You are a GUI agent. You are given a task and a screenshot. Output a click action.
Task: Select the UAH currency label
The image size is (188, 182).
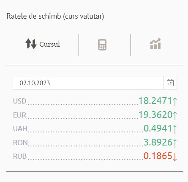pos(20,129)
